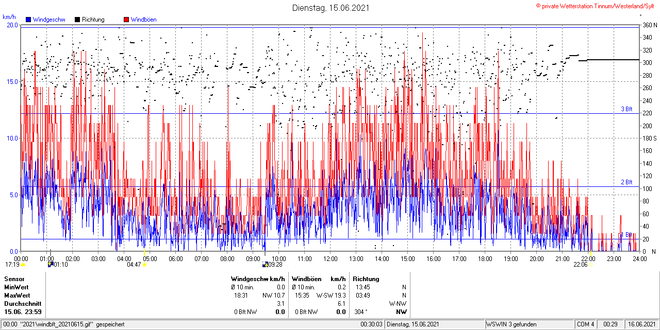The image size is (660, 330).
Task: Click the 16.06.2021 status bar date
Action: pyautogui.click(x=641, y=324)
